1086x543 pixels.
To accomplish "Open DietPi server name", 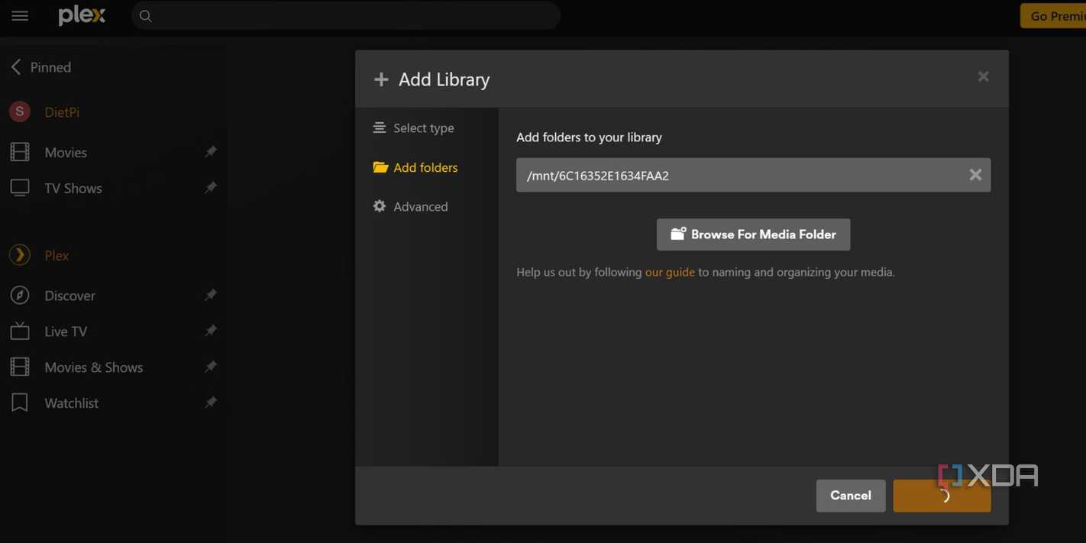I will 62,112.
